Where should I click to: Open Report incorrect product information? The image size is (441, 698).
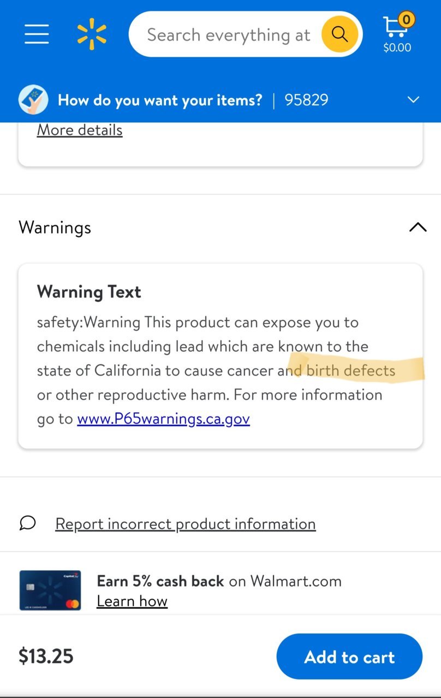186,524
